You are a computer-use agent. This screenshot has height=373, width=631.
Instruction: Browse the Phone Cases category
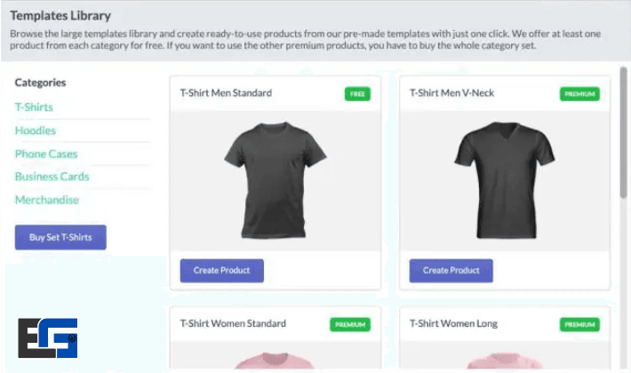[46, 154]
